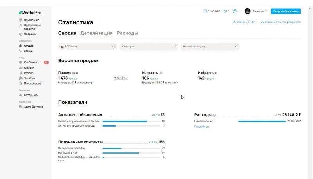Go to Звонки call statistics
This screenshot has height=179, width=313.
(29, 51)
